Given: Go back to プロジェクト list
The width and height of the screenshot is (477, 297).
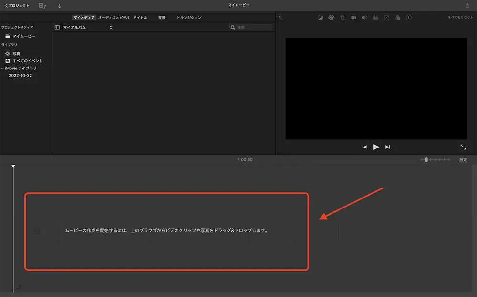Looking at the screenshot, I should click(17, 5).
